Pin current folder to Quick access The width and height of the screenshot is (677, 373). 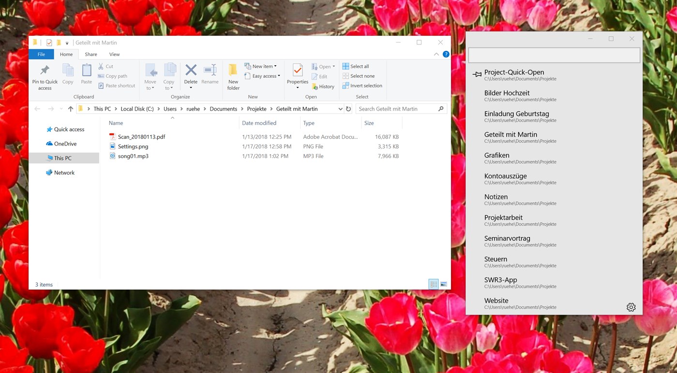(45, 75)
